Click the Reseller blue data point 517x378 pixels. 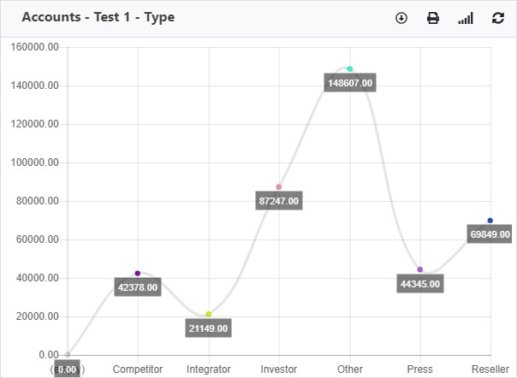point(490,221)
